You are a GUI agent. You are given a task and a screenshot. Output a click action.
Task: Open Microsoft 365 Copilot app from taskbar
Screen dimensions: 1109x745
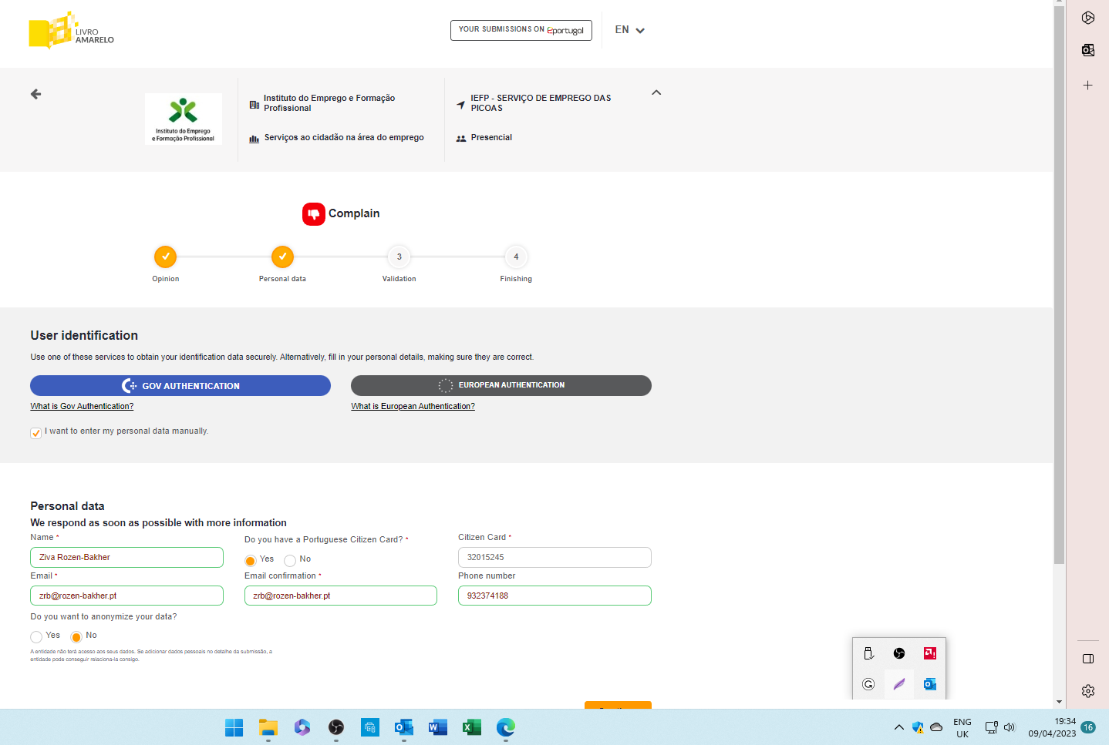pyautogui.click(x=302, y=727)
